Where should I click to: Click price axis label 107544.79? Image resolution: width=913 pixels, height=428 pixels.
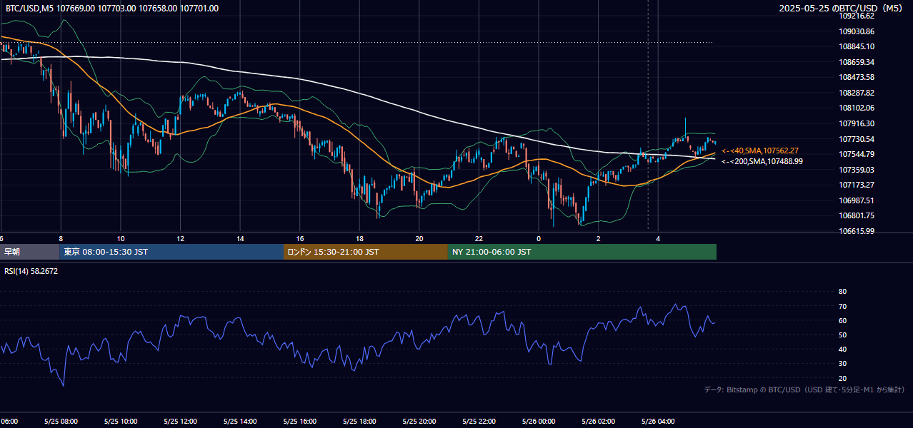click(x=857, y=154)
